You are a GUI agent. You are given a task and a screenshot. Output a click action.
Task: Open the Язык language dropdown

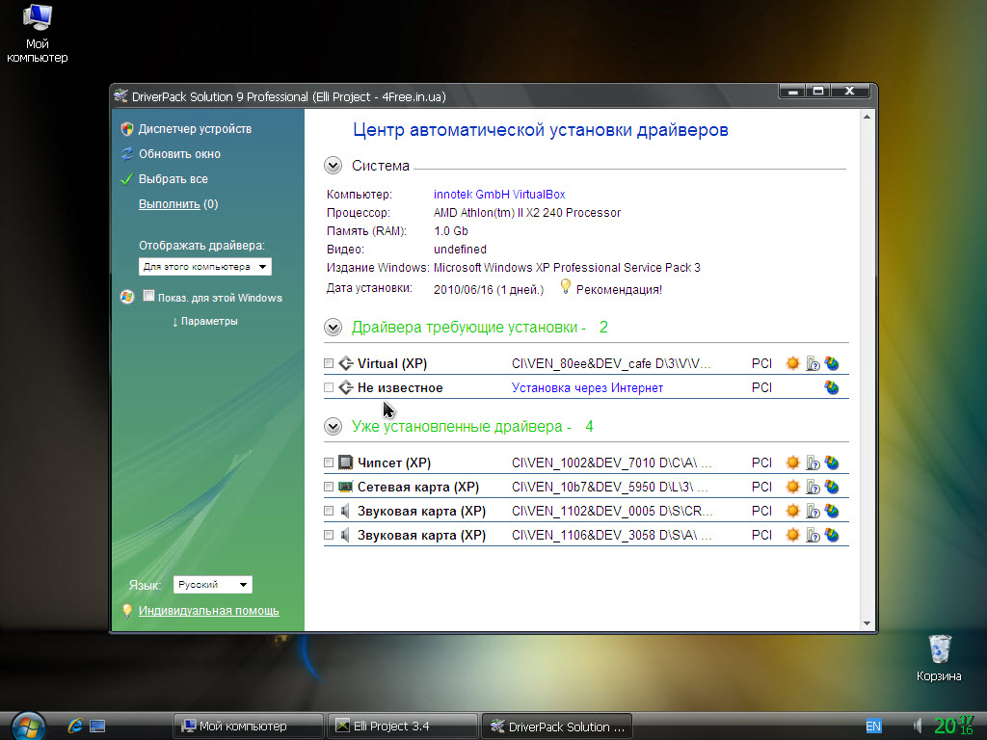[213, 585]
